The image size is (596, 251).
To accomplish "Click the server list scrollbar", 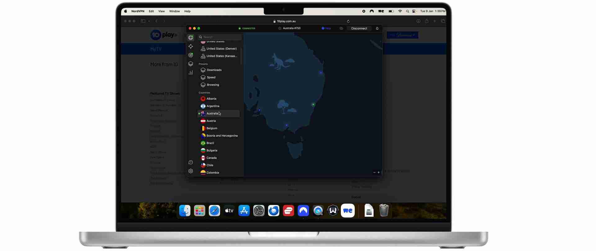I will [x=241, y=56].
